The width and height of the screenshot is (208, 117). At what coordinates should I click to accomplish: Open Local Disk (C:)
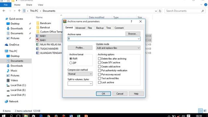pos(18,85)
